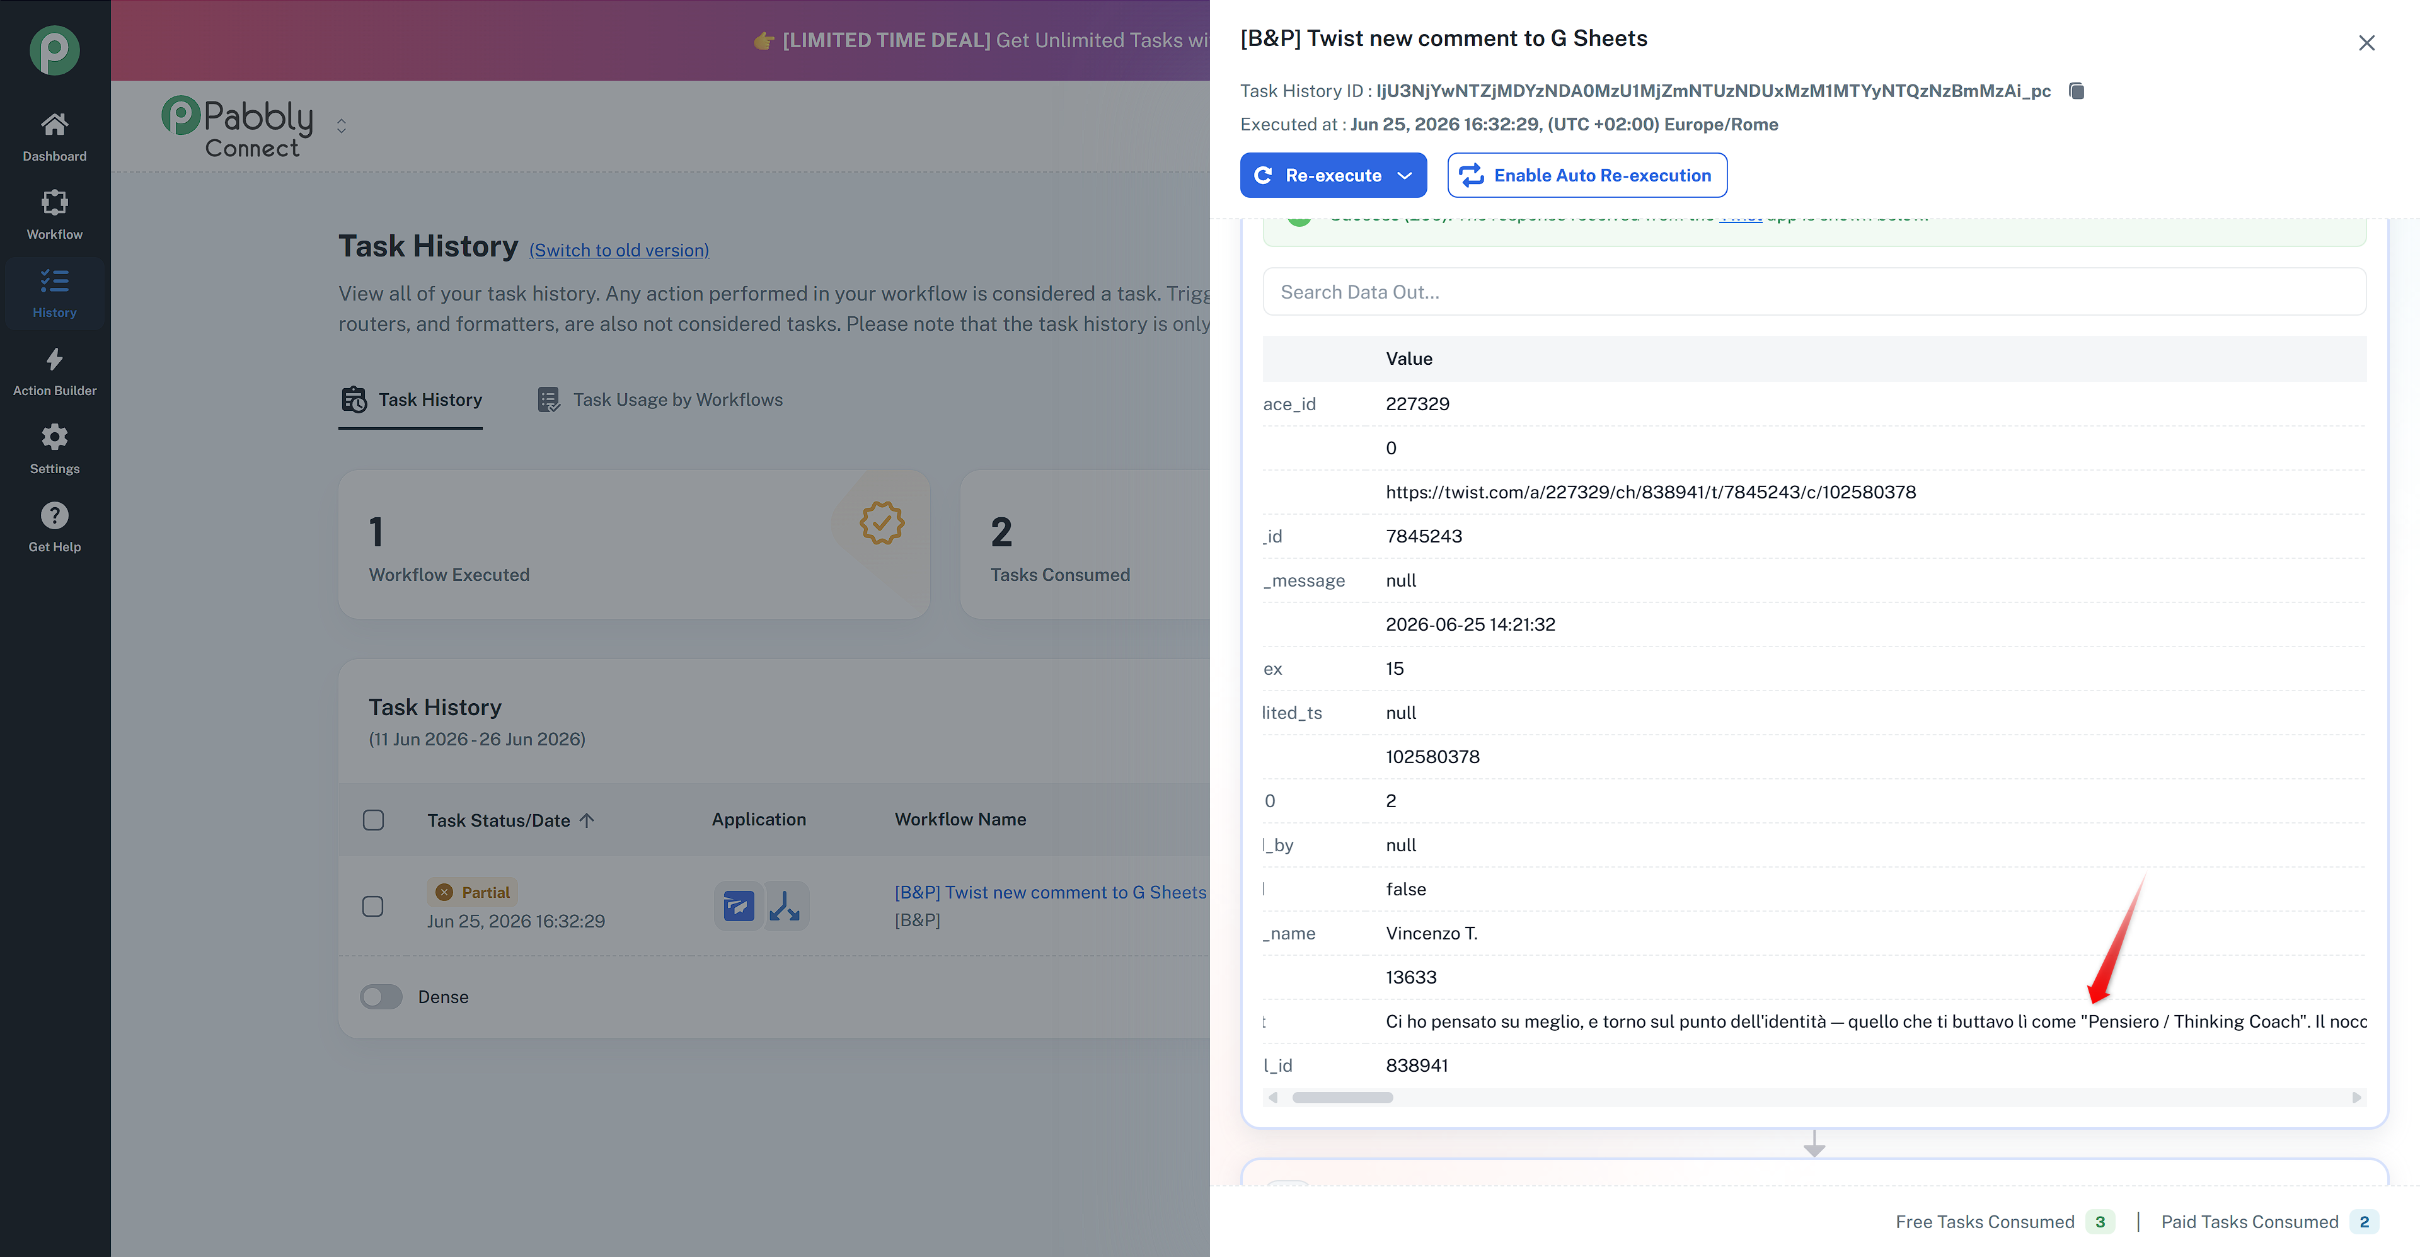Image resolution: width=2420 pixels, height=1257 pixels.
Task: Open Settings gear in sidebar
Action: pyautogui.click(x=54, y=449)
